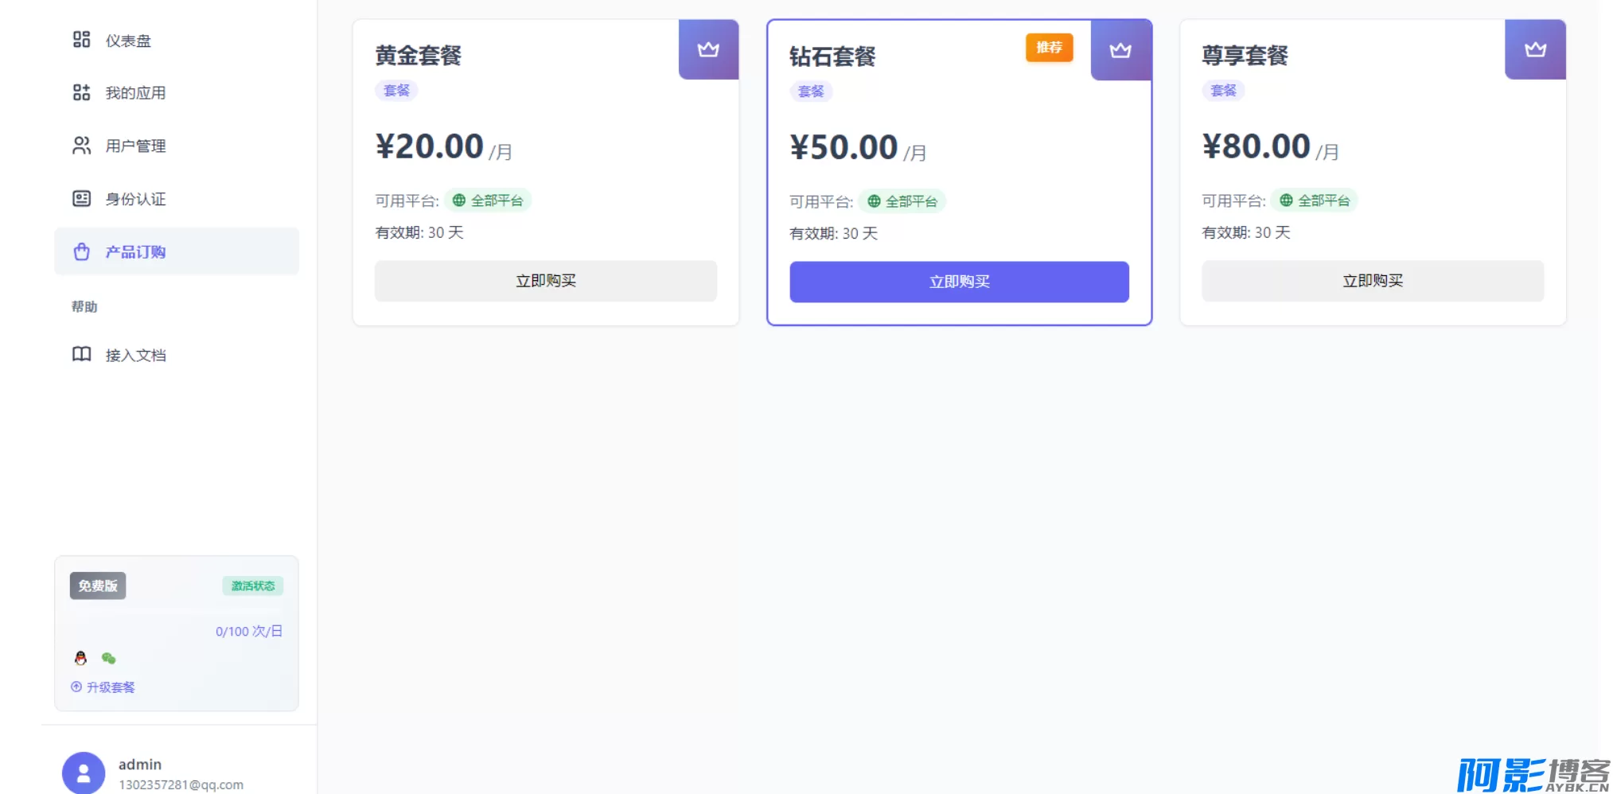Purchase 尊享套餐 via its 立即购买 button
This screenshot has width=1613, height=794.
tap(1372, 281)
